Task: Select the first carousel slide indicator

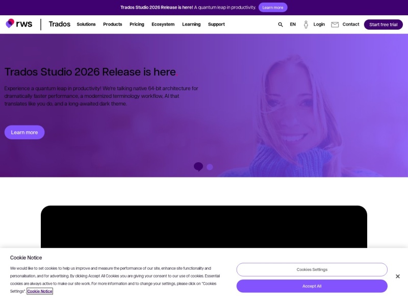Action: (198, 167)
